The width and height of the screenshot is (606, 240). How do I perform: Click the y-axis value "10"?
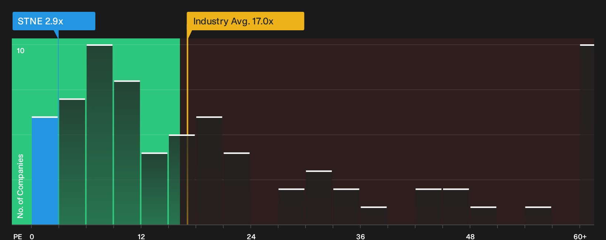21,51
